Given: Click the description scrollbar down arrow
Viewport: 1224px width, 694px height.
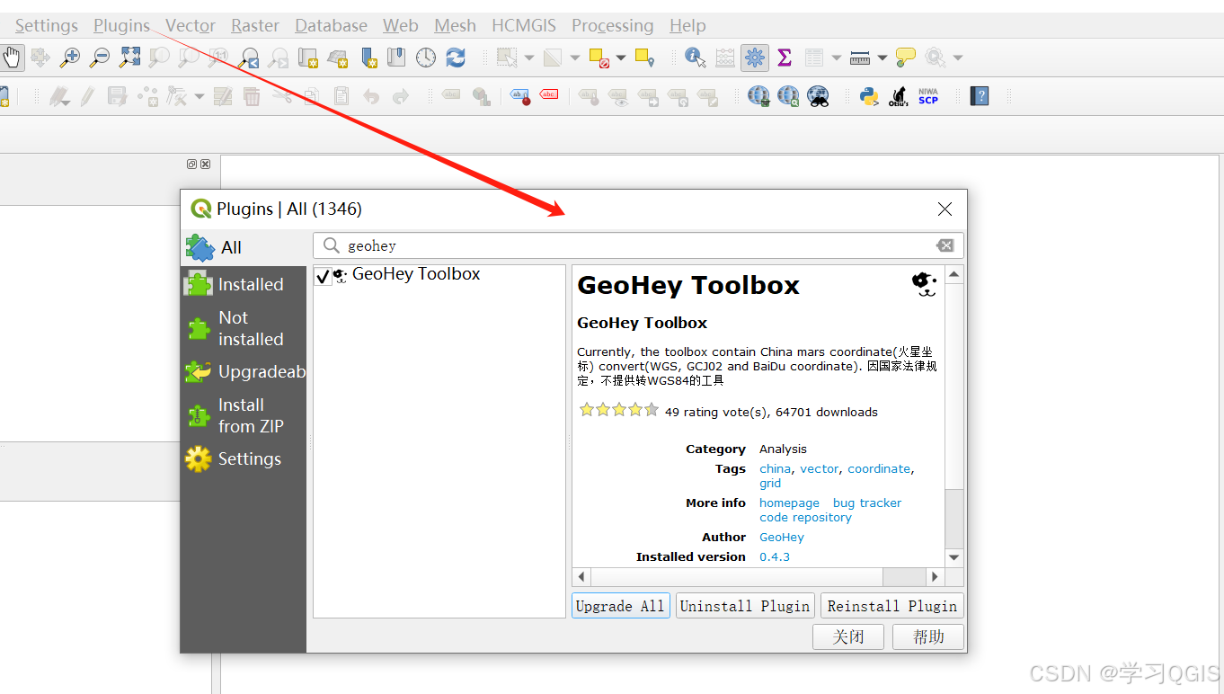Looking at the screenshot, I should [x=954, y=557].
